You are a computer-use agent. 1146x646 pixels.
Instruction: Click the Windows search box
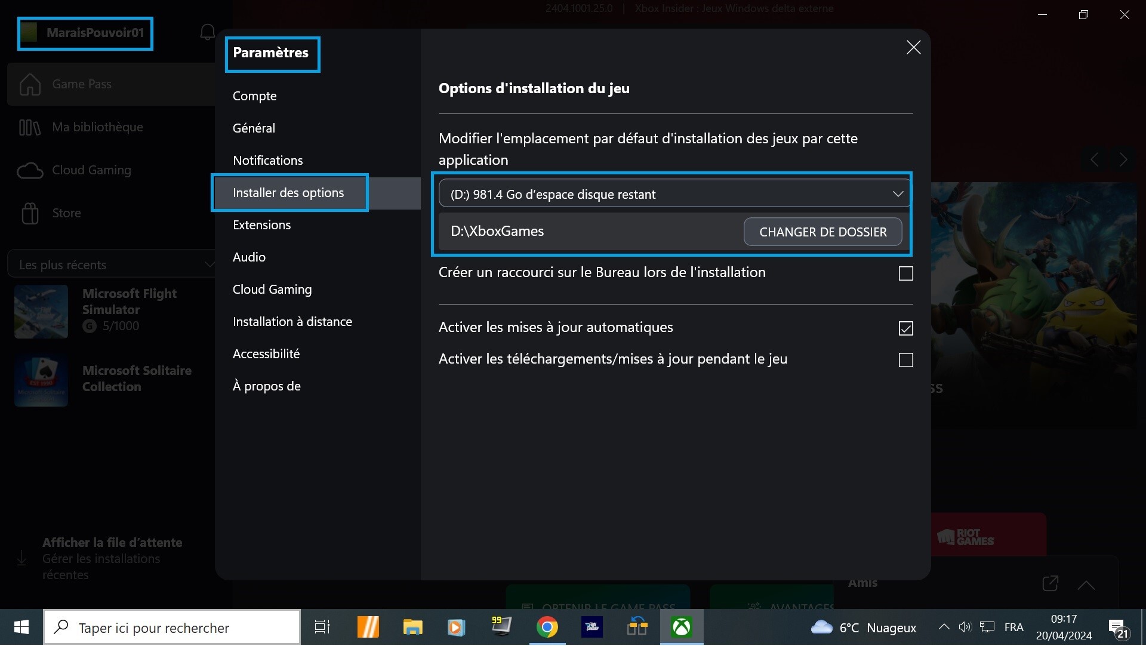(173, 627)
